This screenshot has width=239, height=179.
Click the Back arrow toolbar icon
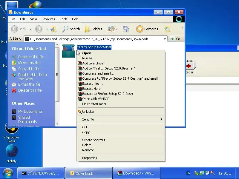[14, 29]
